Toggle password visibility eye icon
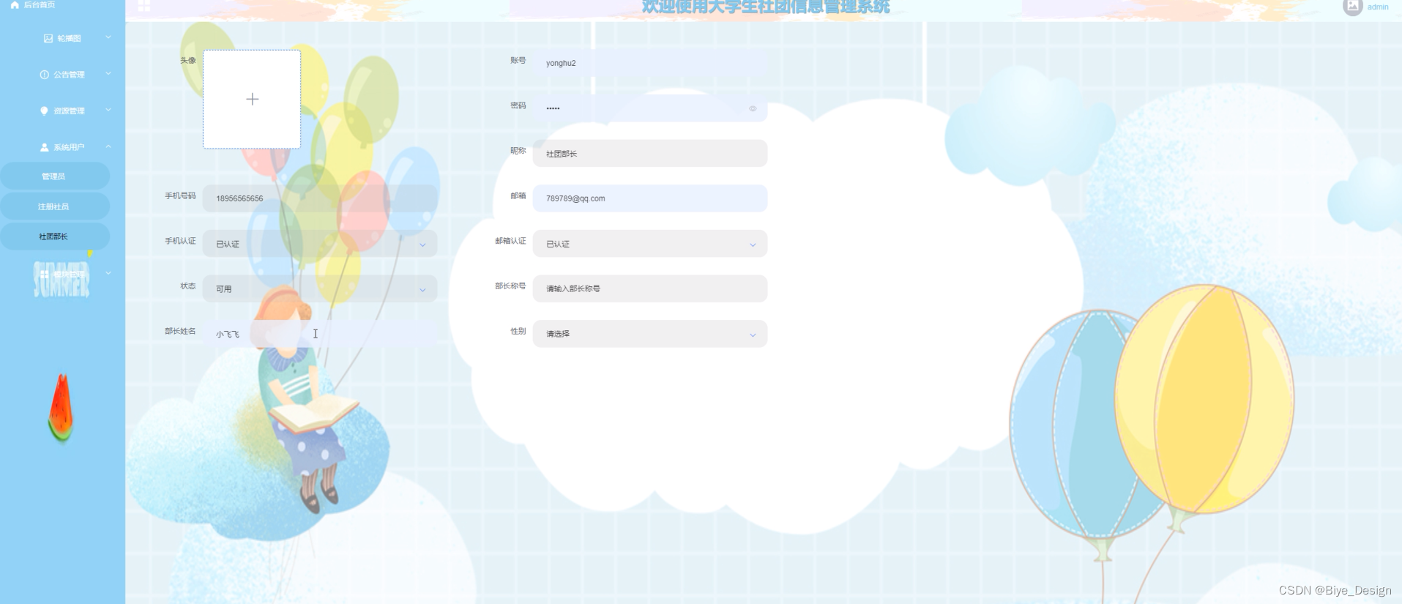The height and width of the screenshot is (604, 1402). coord(753,108)
